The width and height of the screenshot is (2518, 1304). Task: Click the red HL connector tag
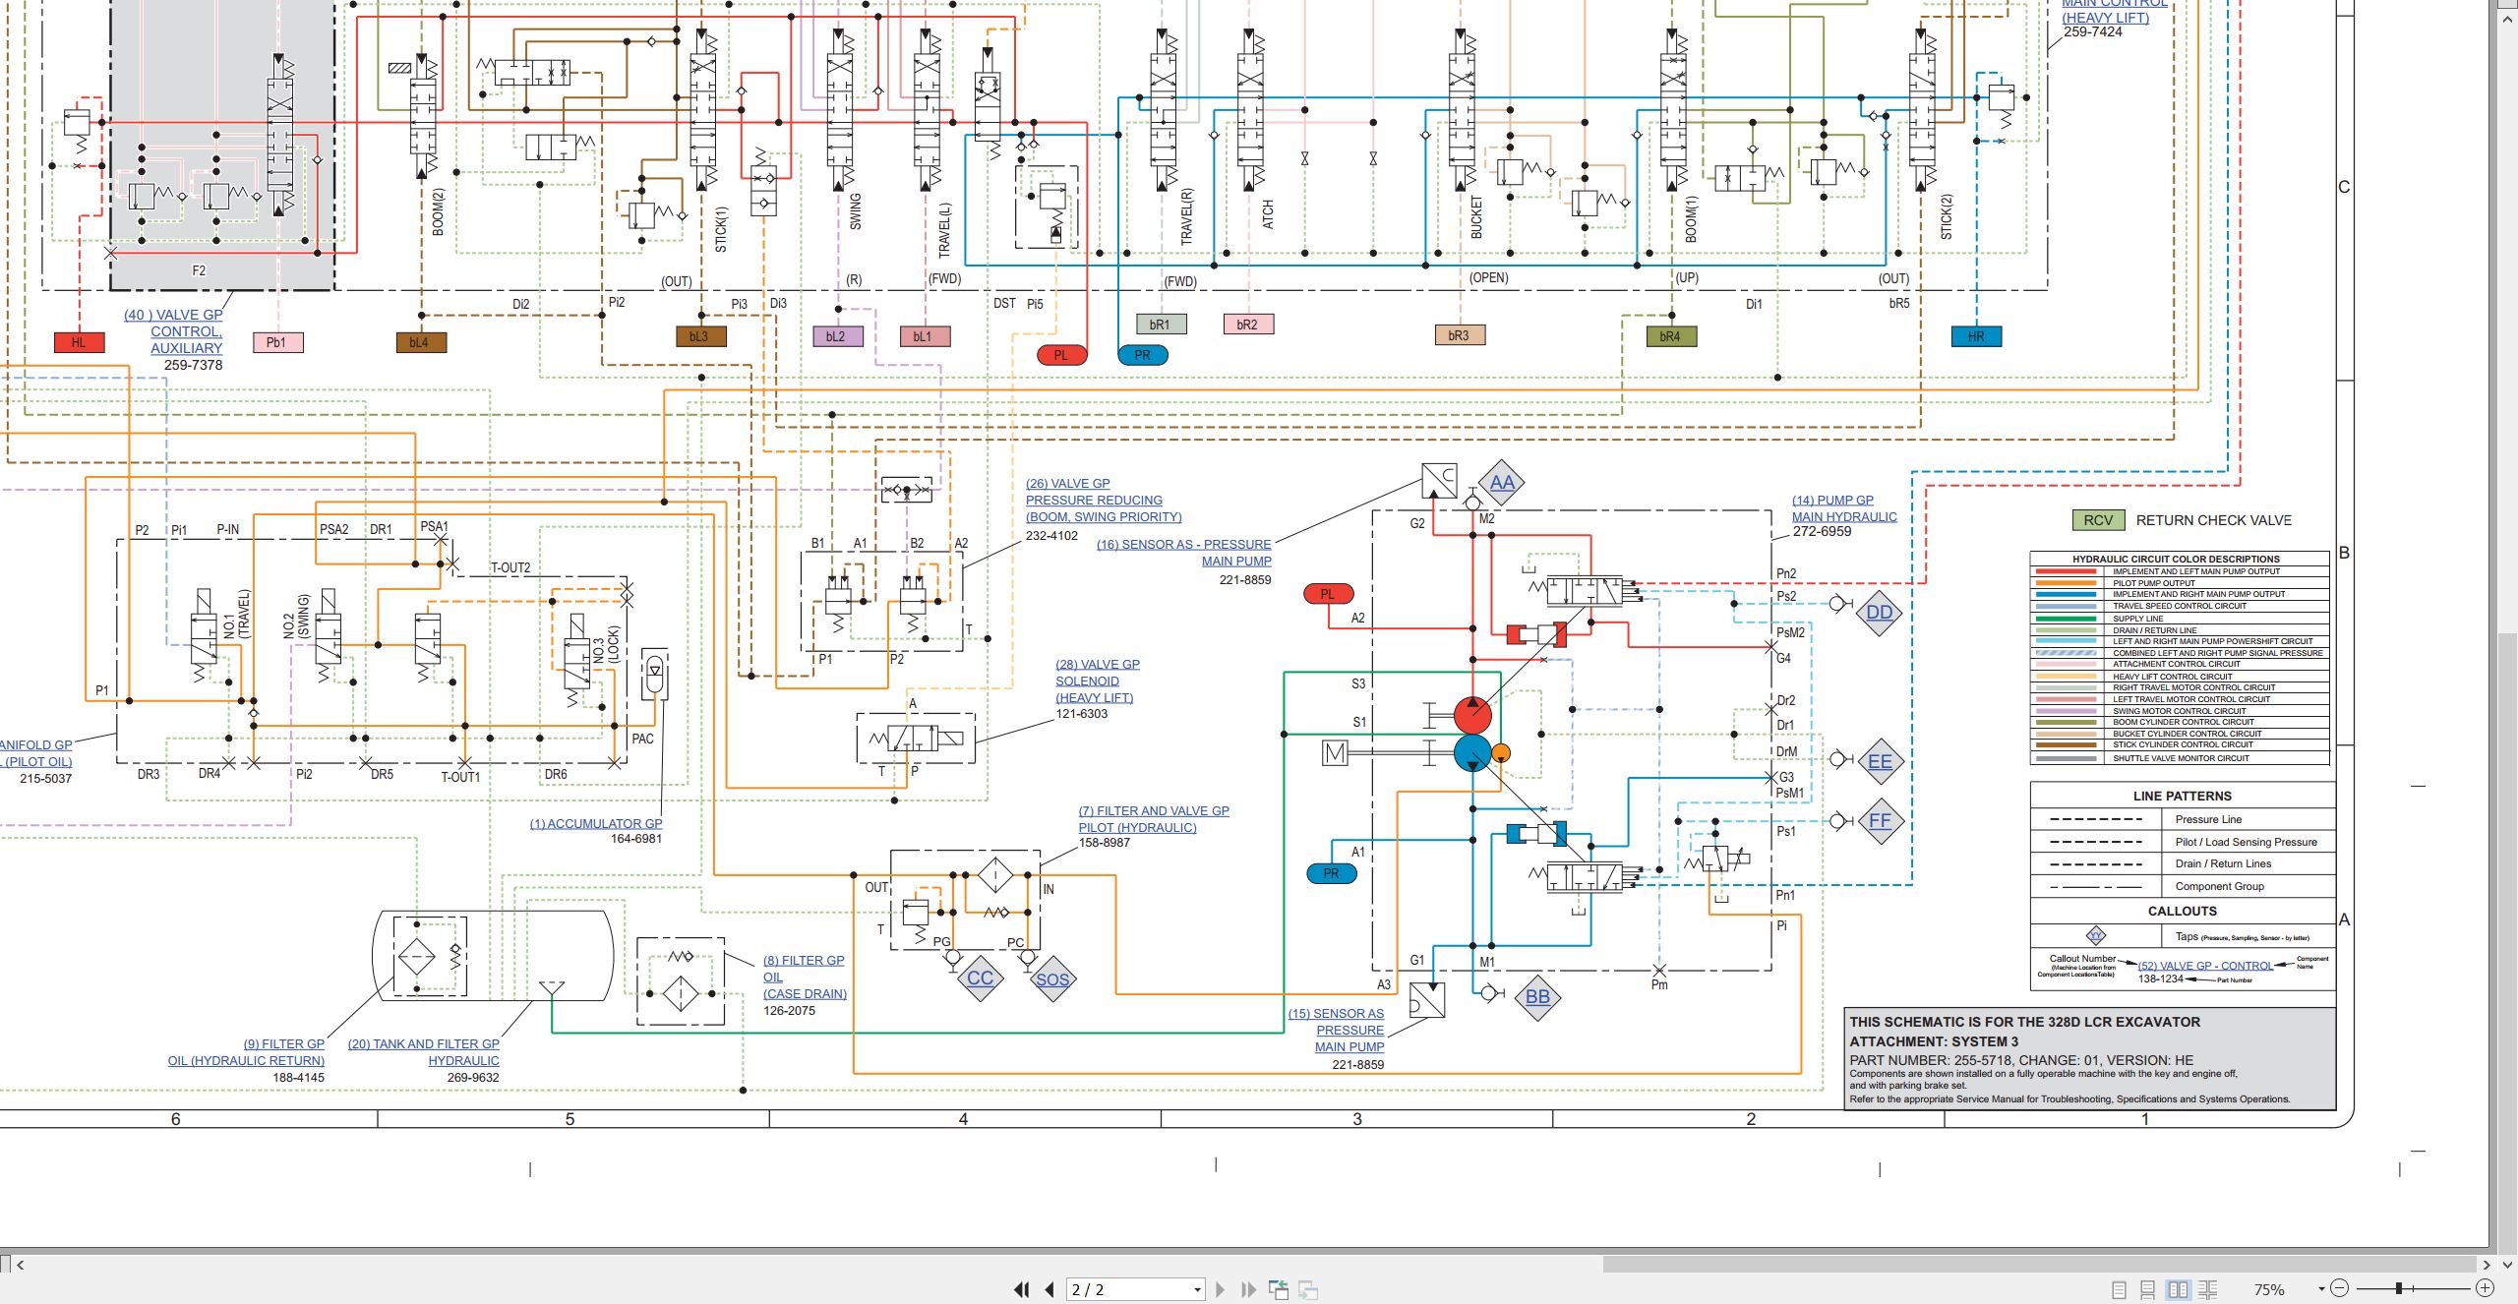(x=79, y=342)
